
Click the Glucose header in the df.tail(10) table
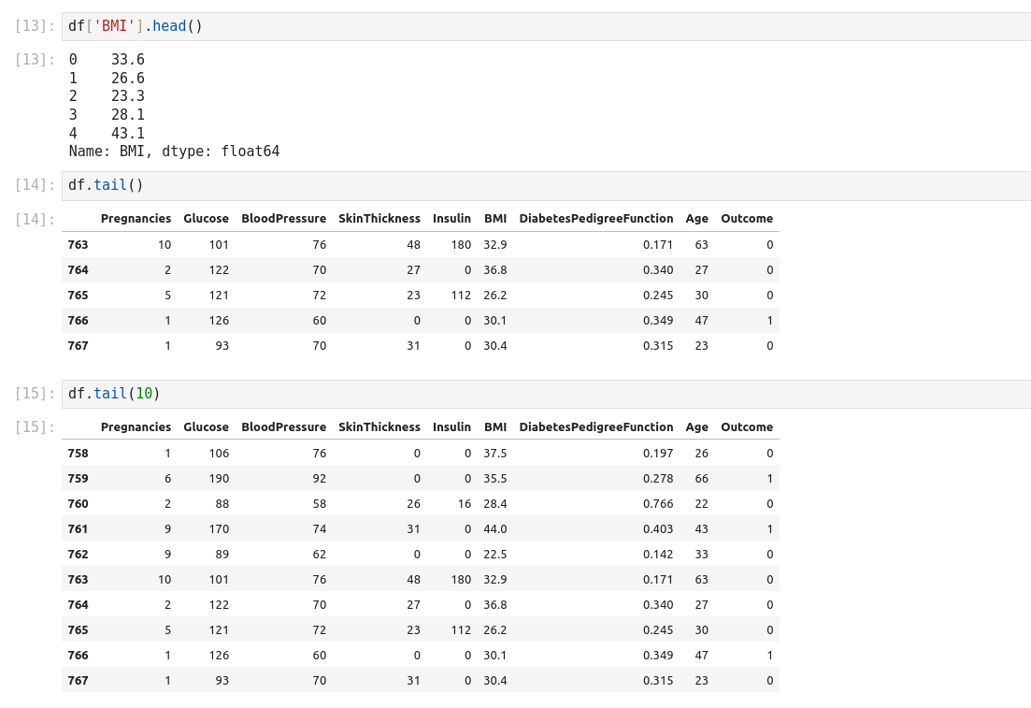pos(206,427)
